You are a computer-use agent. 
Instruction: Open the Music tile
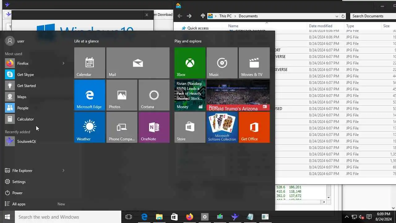point(222,63)
